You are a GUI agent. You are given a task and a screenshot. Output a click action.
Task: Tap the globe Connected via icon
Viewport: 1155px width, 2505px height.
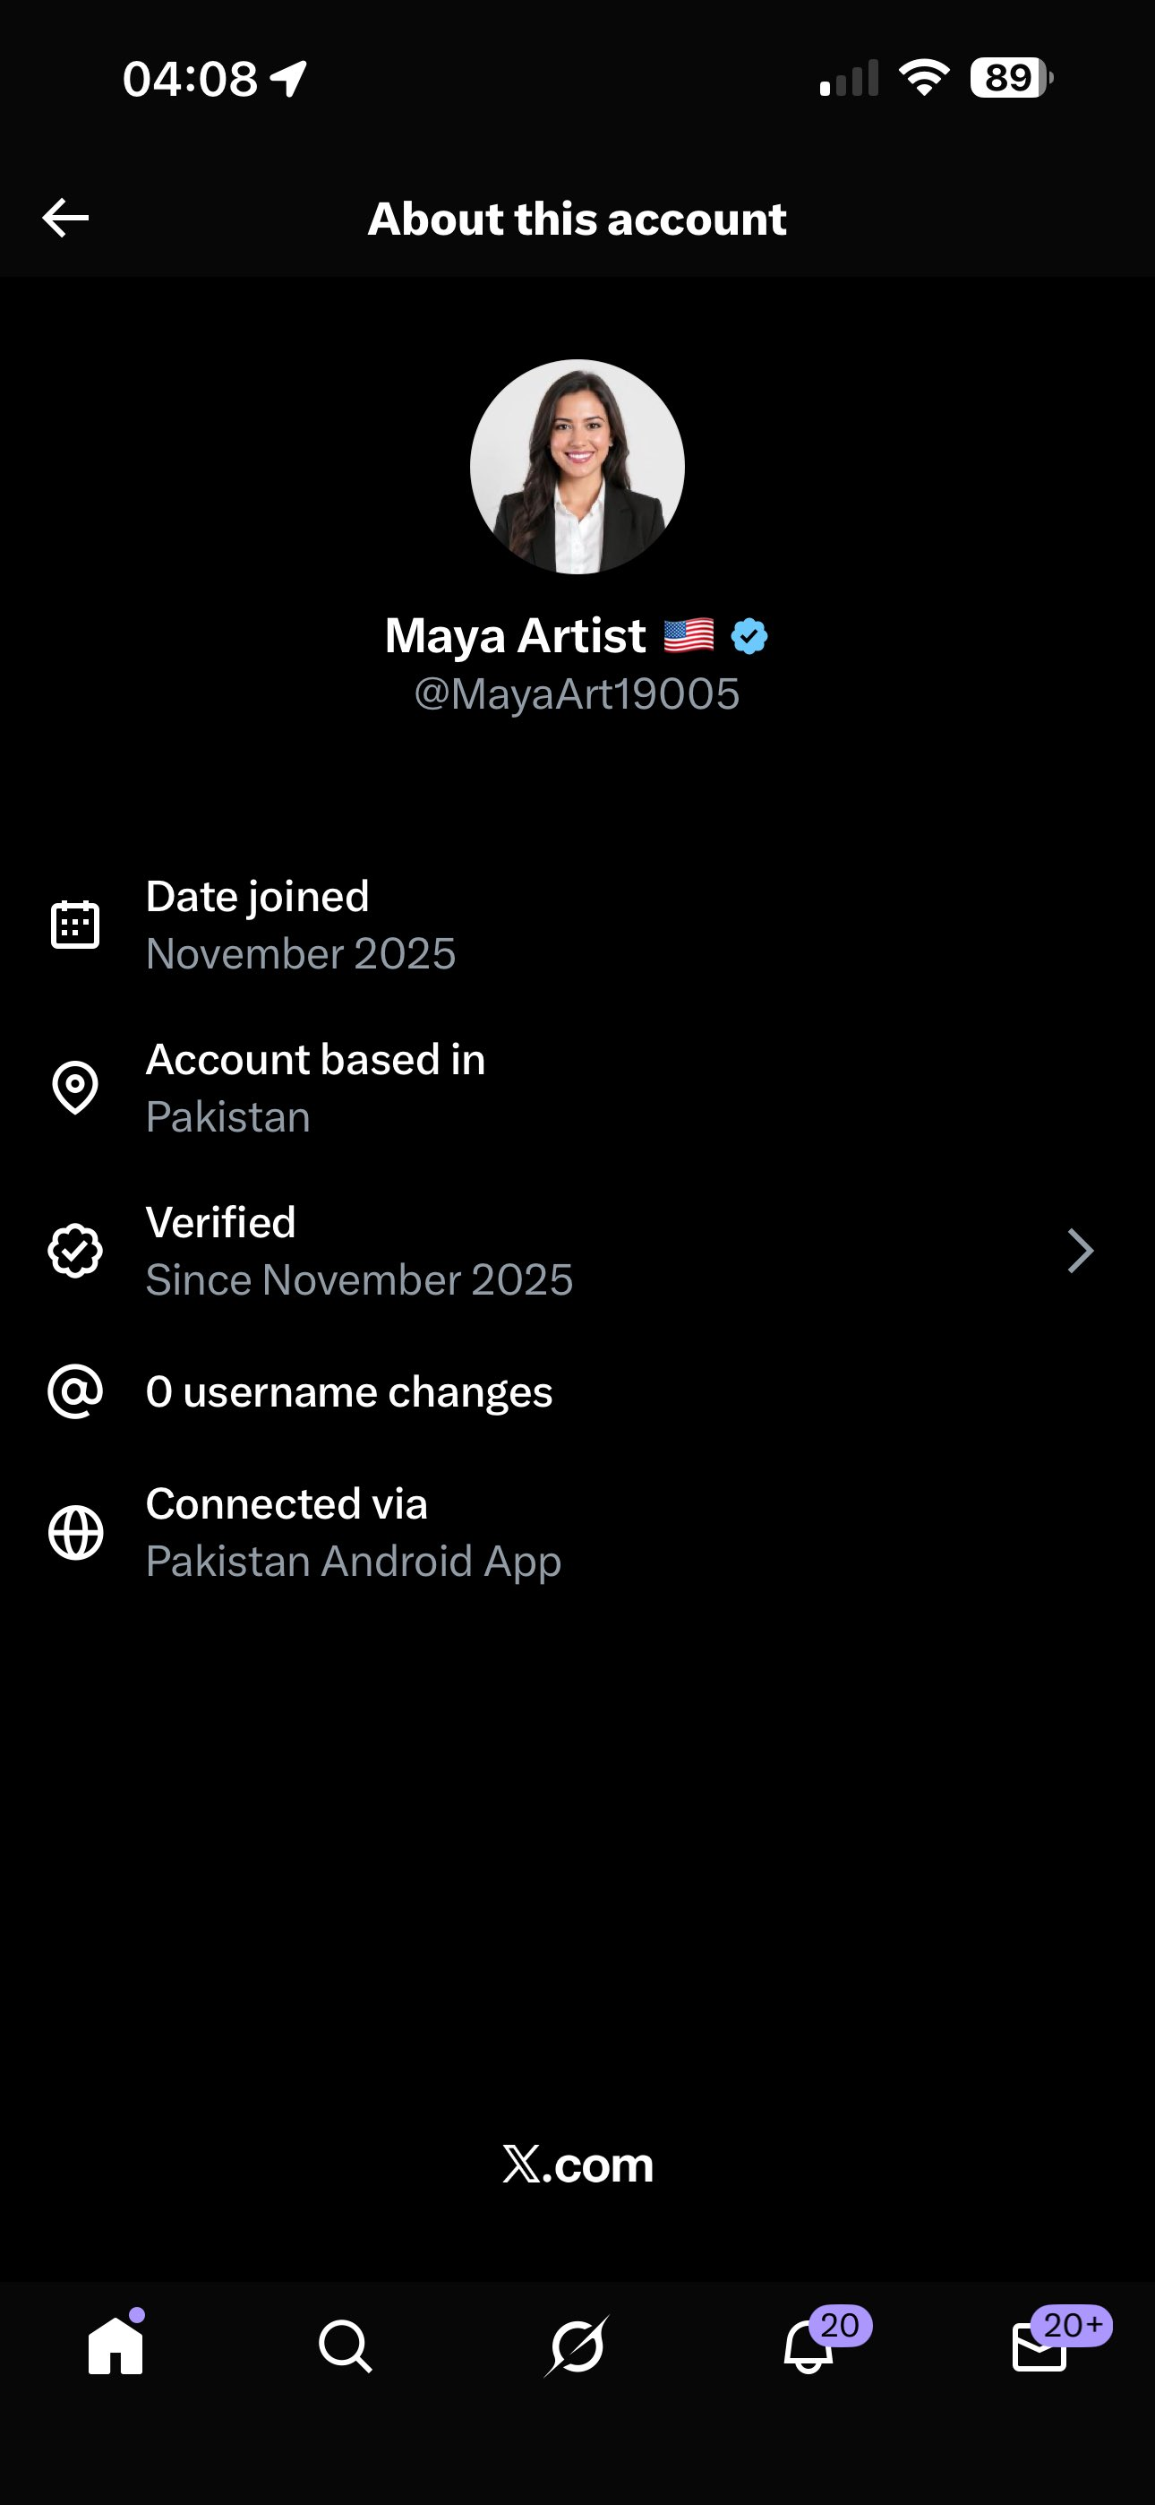point(75,1533)
